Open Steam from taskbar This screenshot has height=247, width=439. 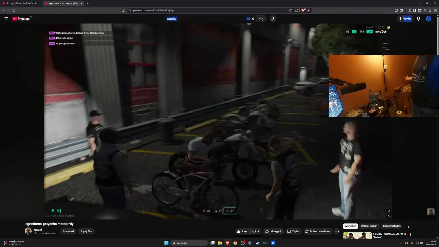[258, 243]
